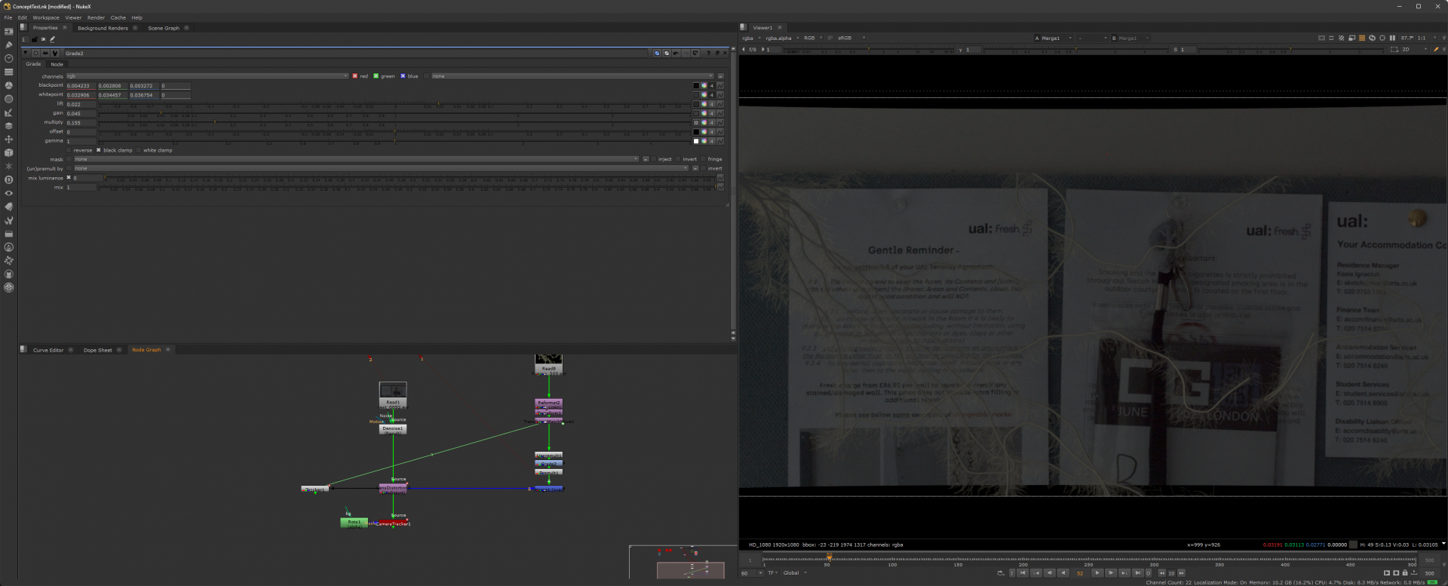The width and height of the screenshot is (1448, 586).
Task: Enable the white clamp checkbox
Action: click(x=140, y=150)
